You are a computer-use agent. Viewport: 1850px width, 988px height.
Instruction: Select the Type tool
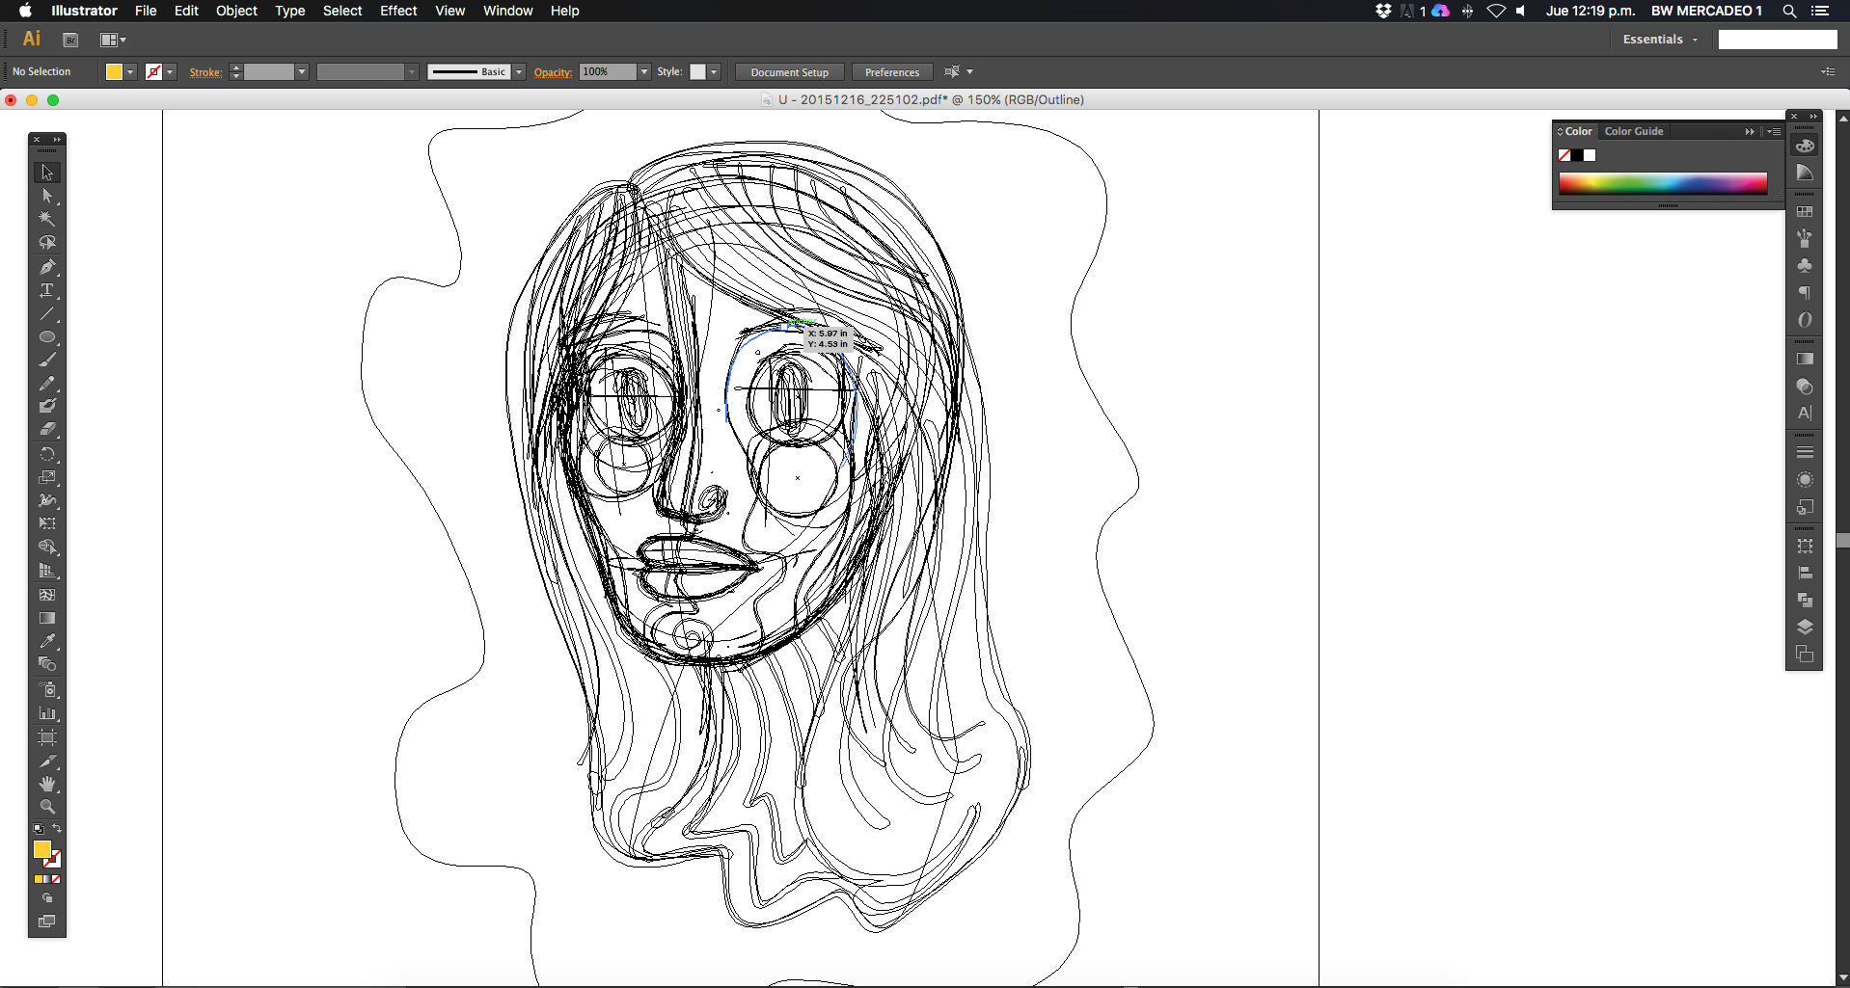coord(46,290)
